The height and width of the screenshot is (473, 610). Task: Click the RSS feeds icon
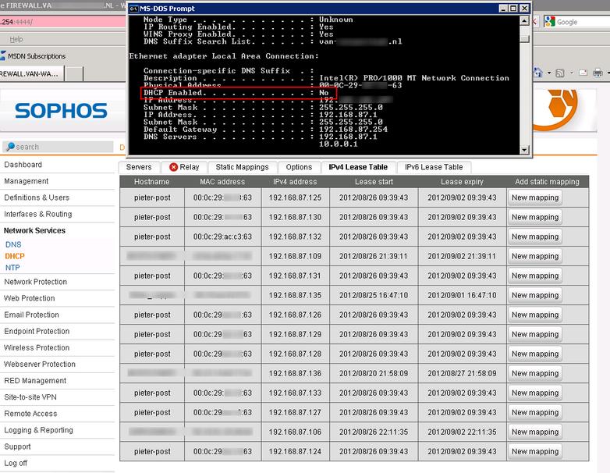pyautogui.click(x=560, y=73)
